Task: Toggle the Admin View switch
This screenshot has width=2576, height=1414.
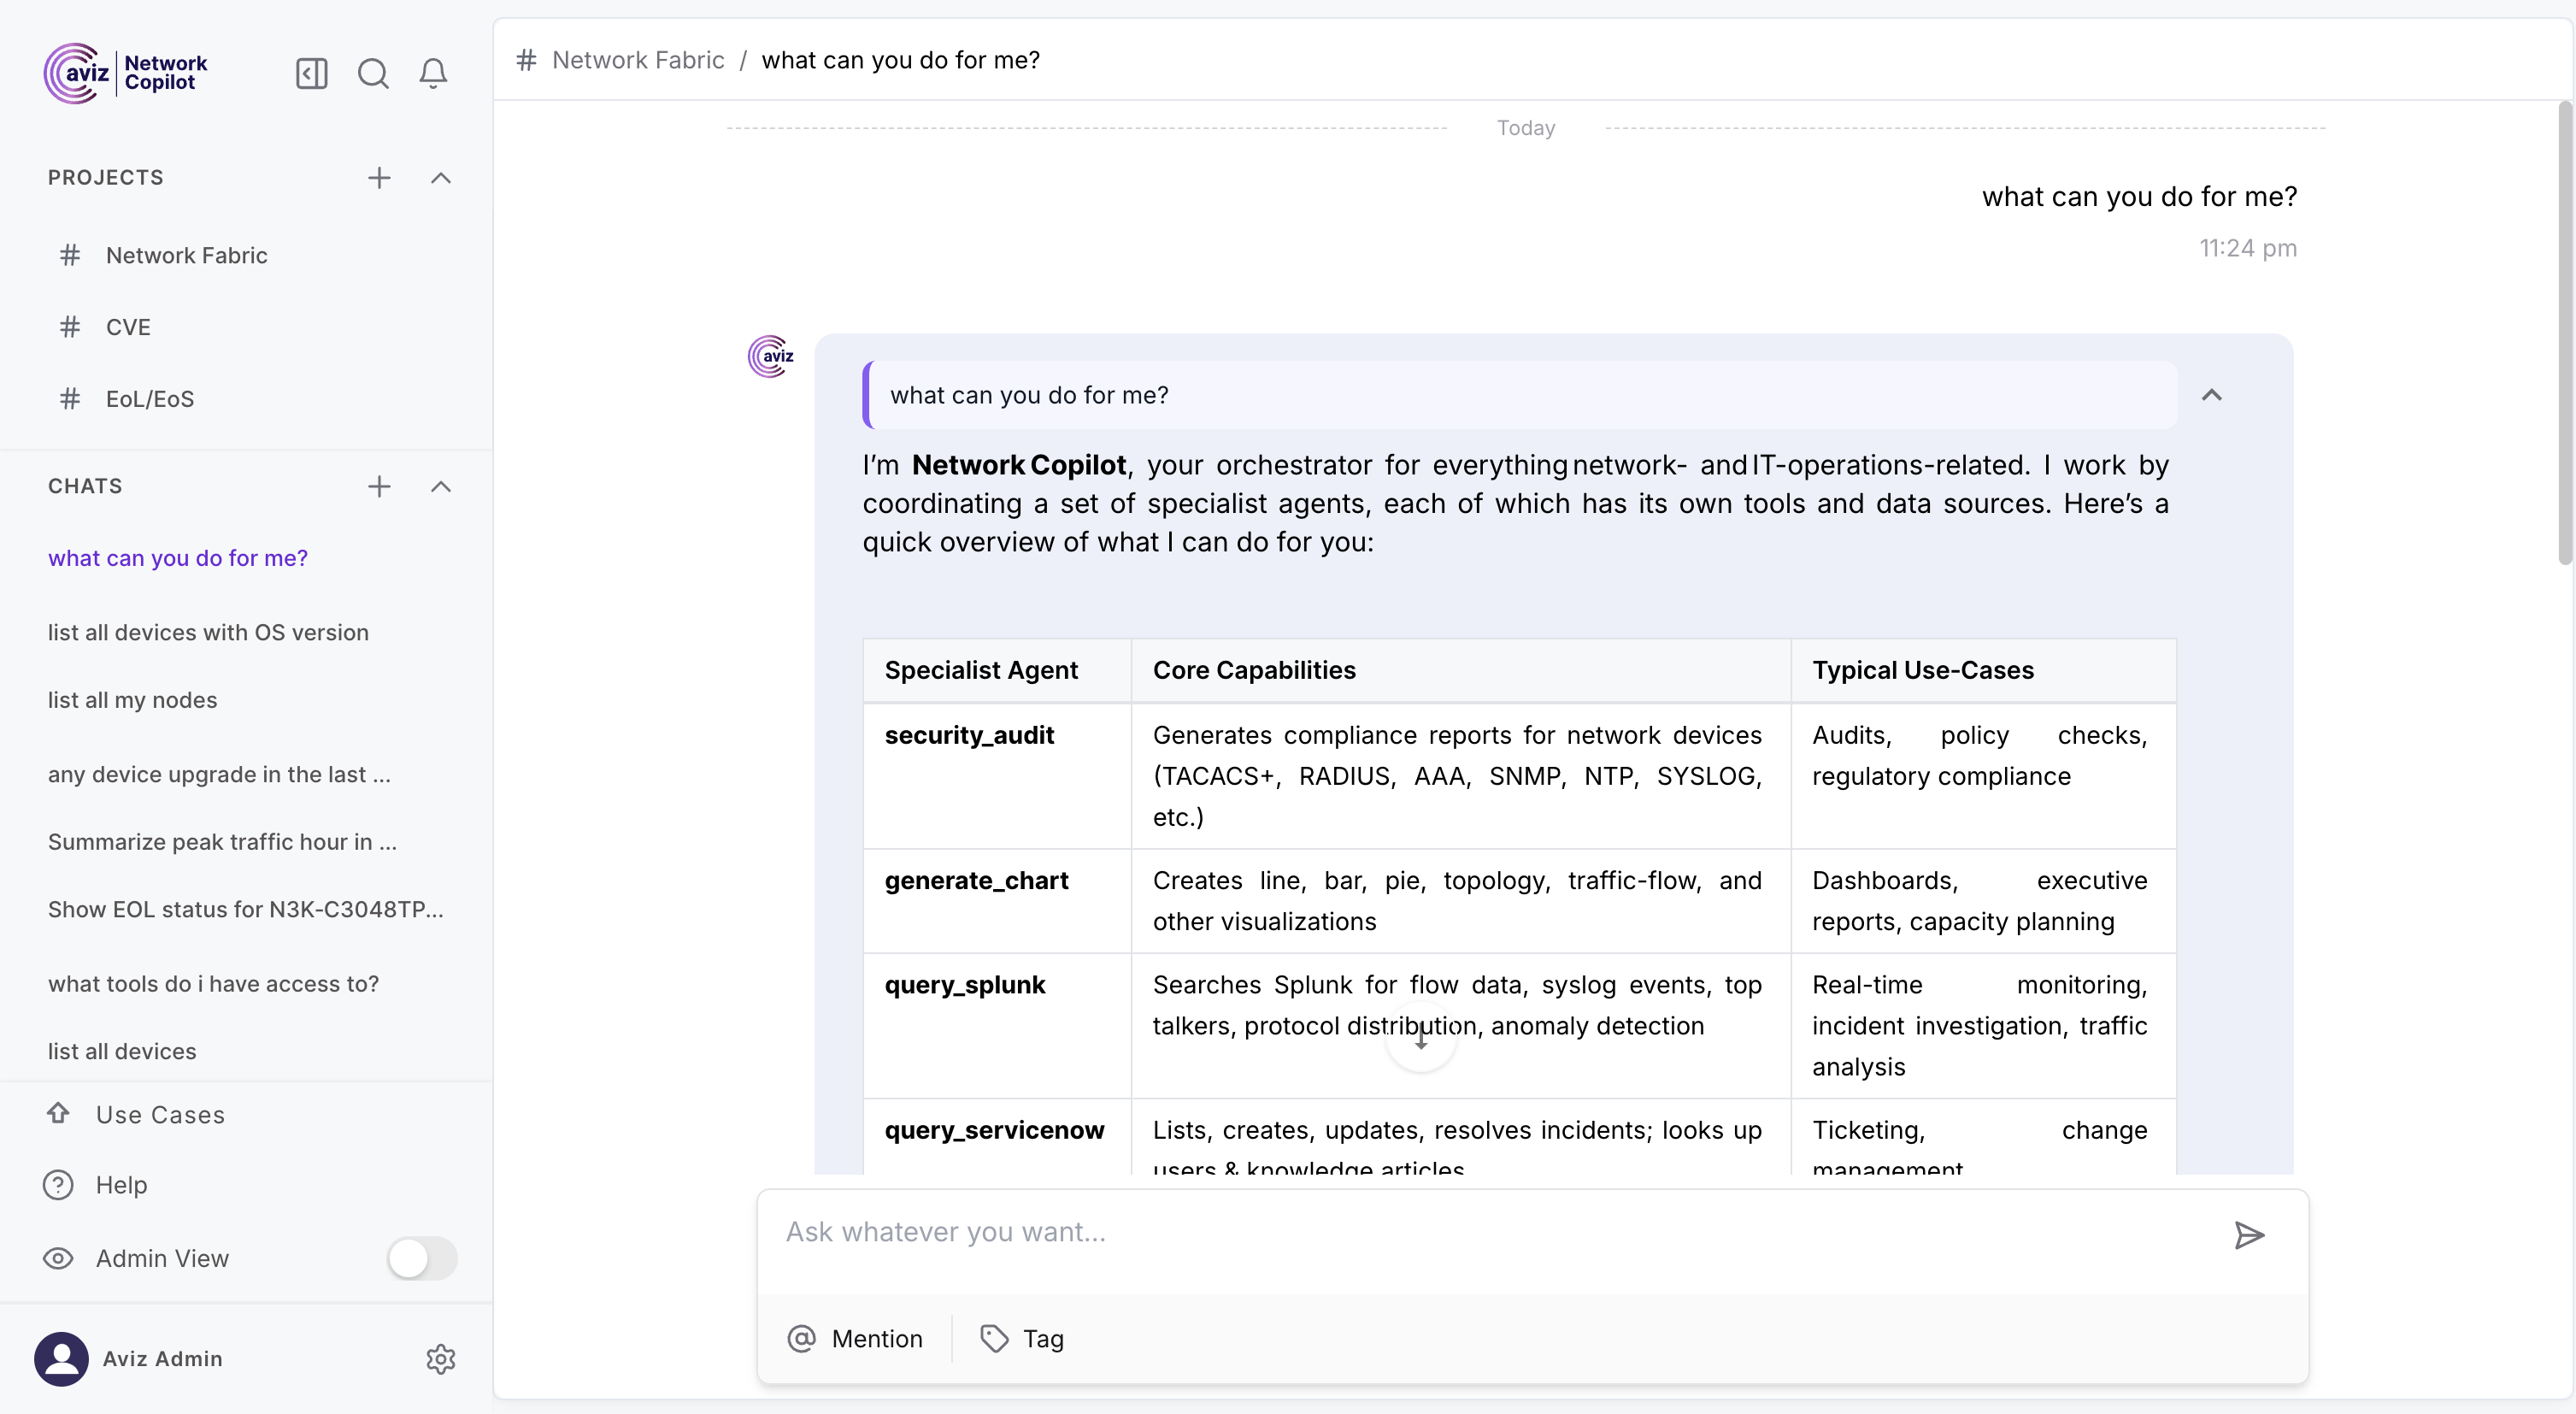Action: pos(422,1258)
